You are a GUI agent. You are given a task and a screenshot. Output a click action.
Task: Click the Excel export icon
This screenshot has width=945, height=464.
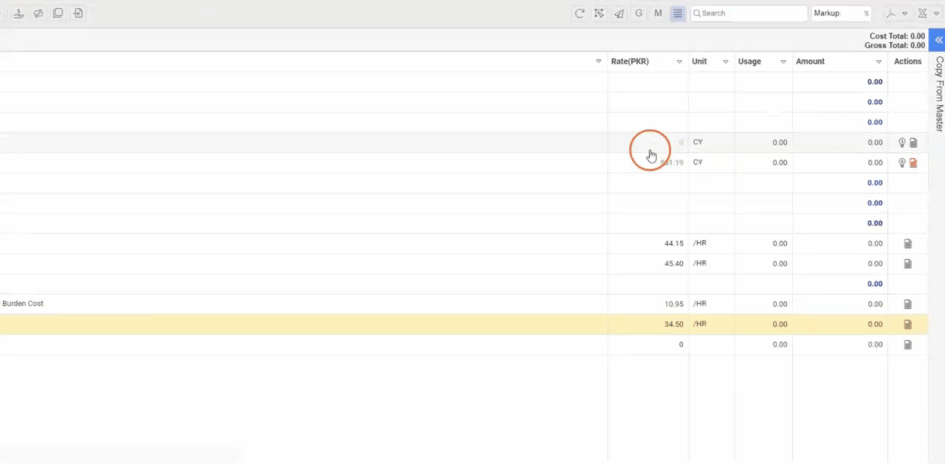(922, 13)
